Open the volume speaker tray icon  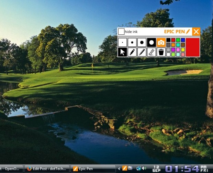(x=144, y=169)
